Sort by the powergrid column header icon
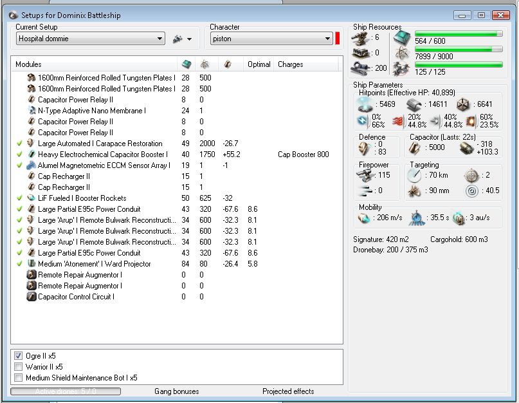 (205, 64)
